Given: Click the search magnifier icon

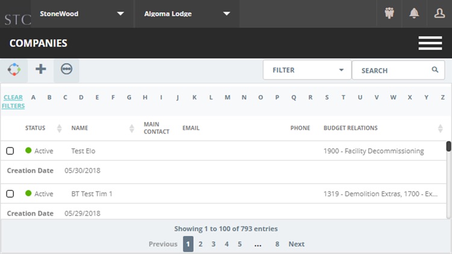Looking at the screenshot, I should tap(435, 70).
